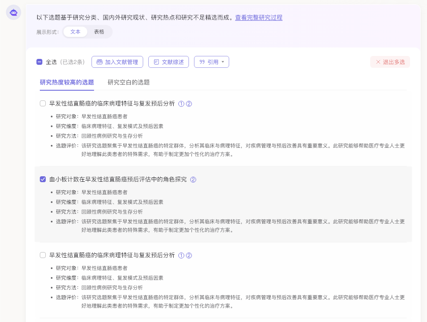427x322 pixels.
Task: Open reference badge ② beside the 血小板计数 topic
Action: (193, 180)
